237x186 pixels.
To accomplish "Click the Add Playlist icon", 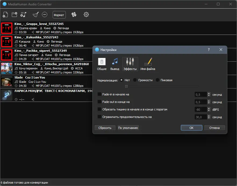I will click(x=23, y=14).
